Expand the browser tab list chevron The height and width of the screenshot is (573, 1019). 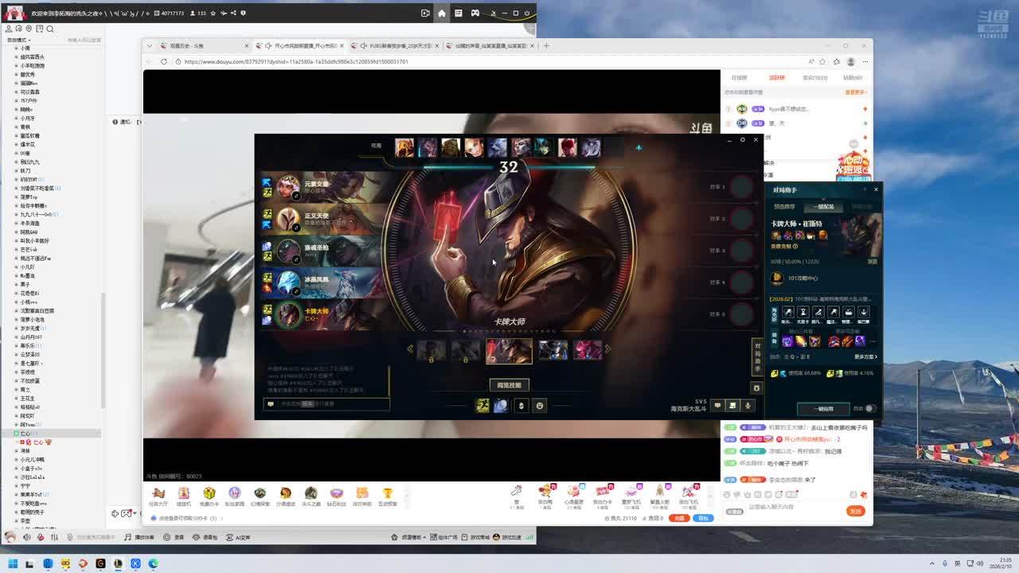coord(149,45)
